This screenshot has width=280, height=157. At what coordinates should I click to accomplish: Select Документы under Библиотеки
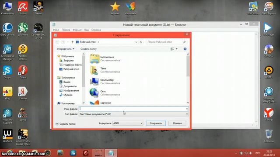pyautogui.click(x=68, y=86)
